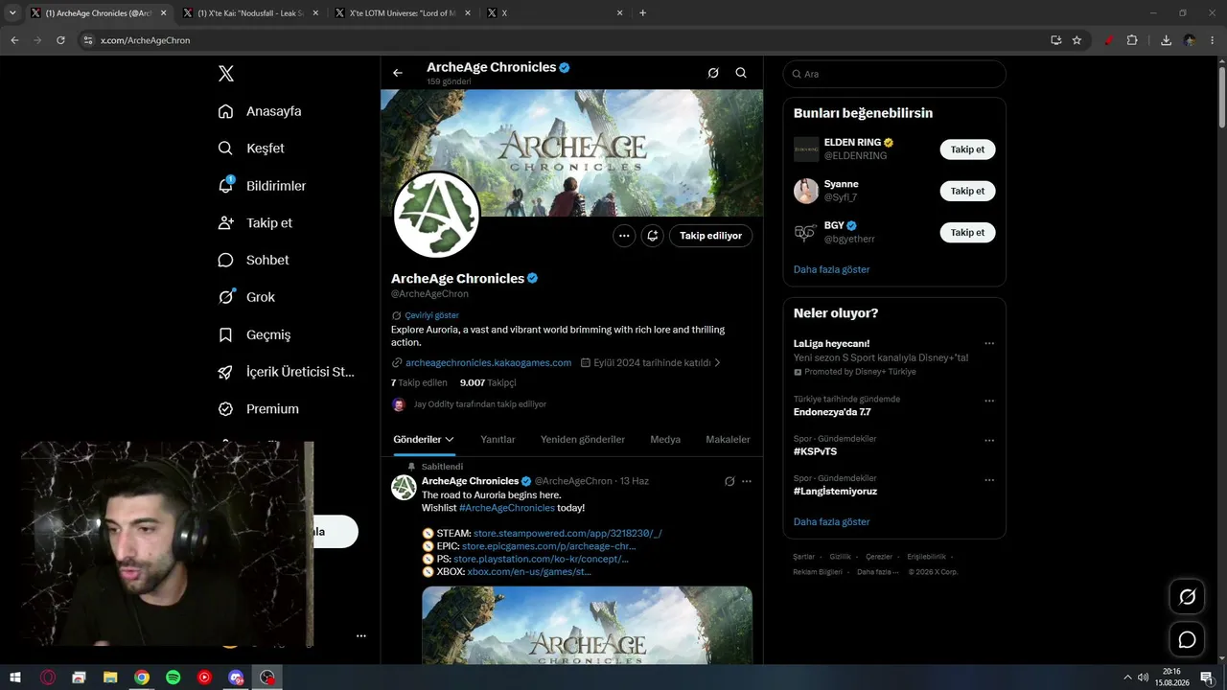Image resolution: width=1227 pixels, height=690 pixels.
Task: Follow Syanne with Takip et
Action: coord(967,191)
